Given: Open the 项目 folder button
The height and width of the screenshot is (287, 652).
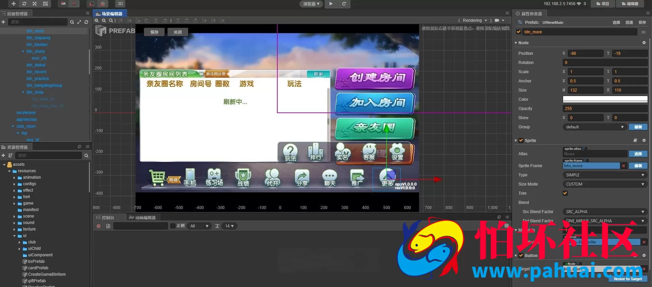Looking at the screenshot, I should click(603, 4).
